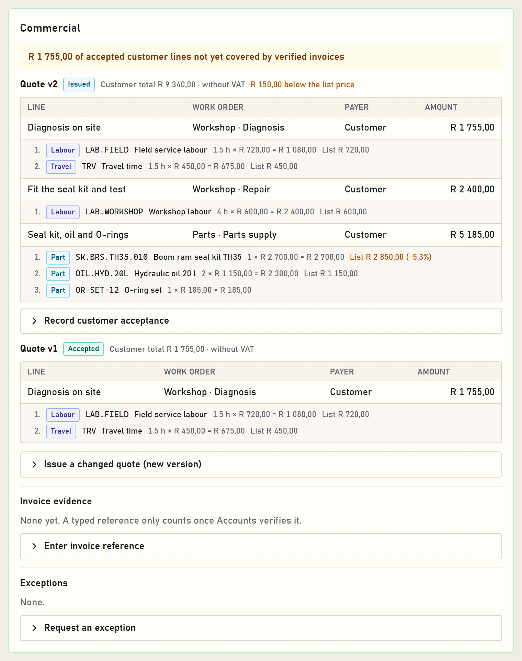
Task: Click the Accepted status badge
Action: pos(83,349)
